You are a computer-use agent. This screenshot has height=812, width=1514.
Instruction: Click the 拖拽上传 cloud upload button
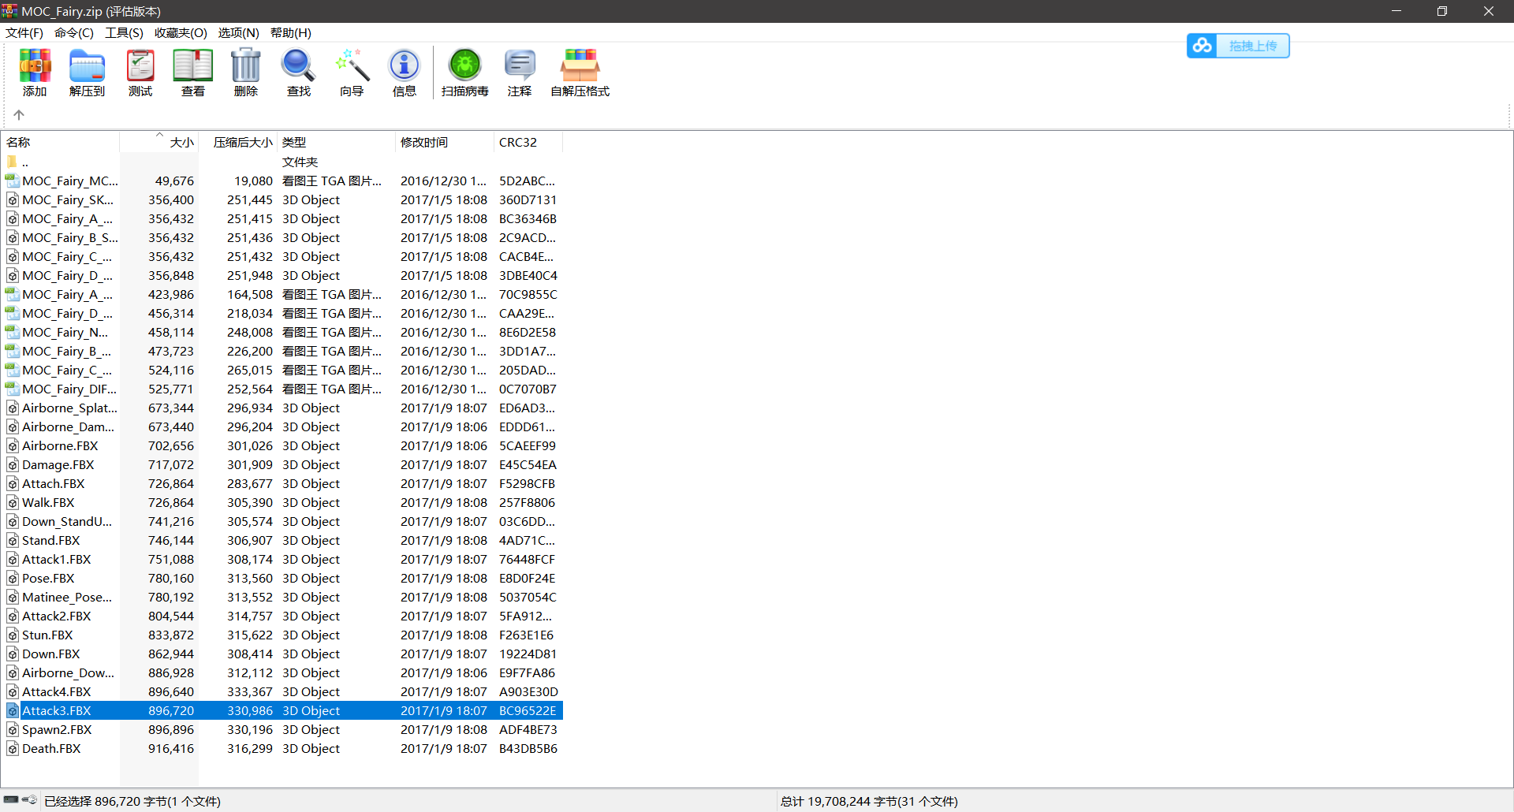point(1238,46)
